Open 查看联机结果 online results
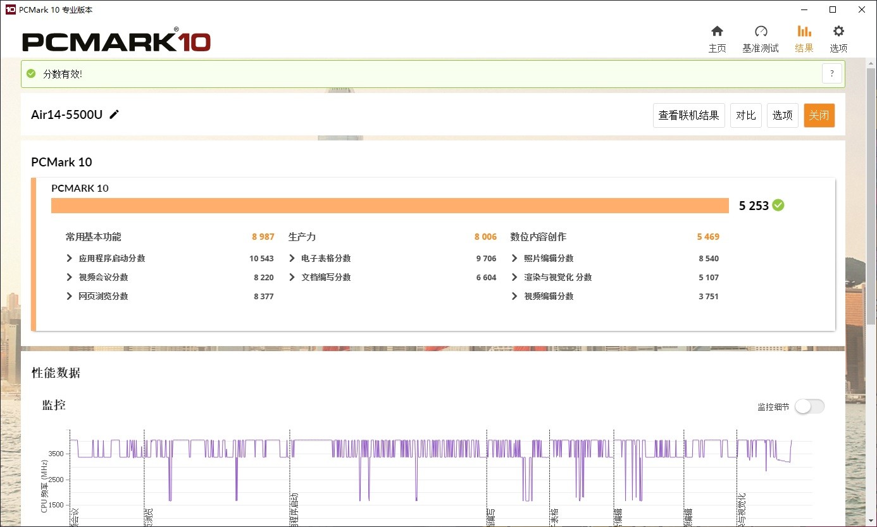 pos(688,115)
